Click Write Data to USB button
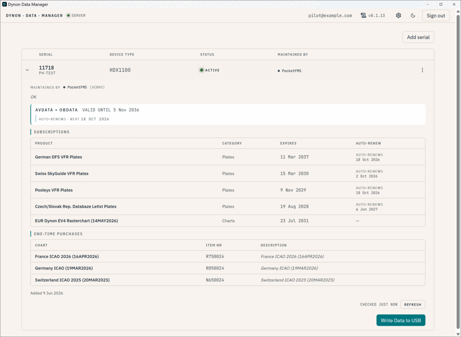Viewport: 461px width, 337px height. [401, 320]
